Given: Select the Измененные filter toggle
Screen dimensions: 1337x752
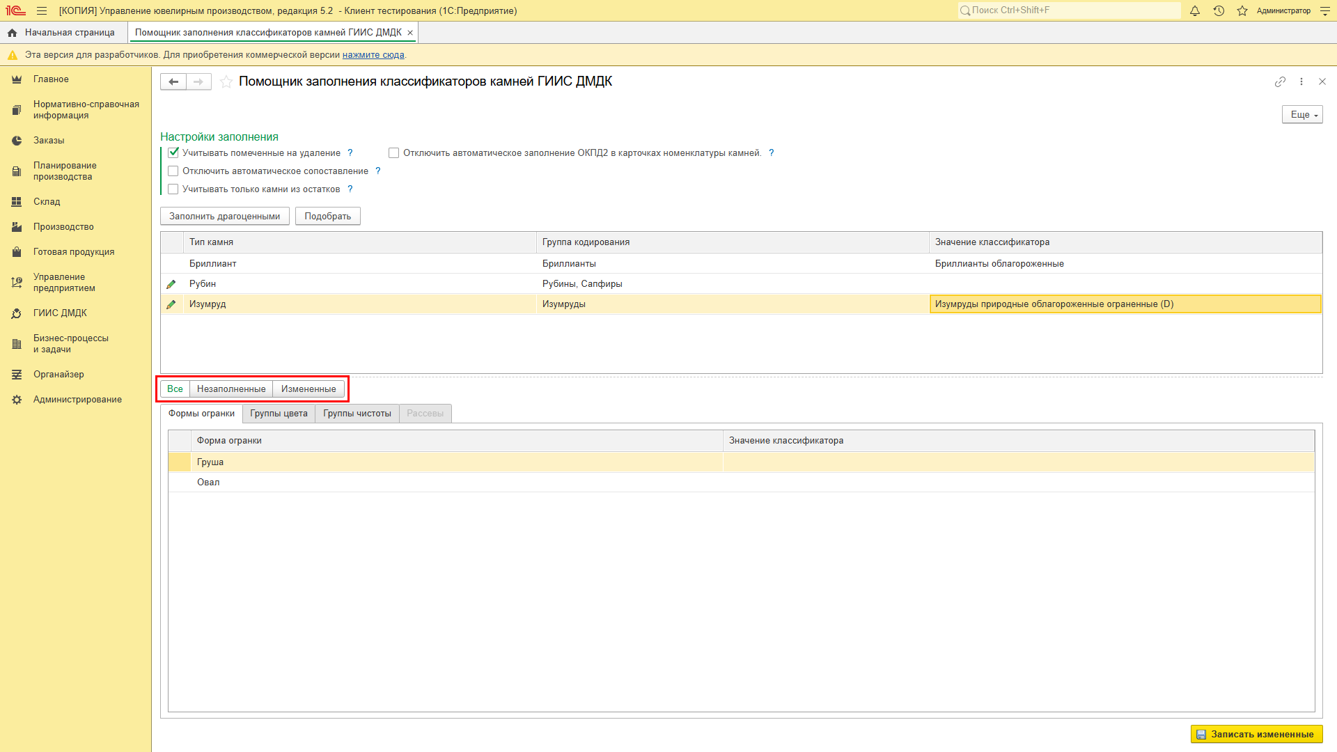Looking at the screenshot, I should (308, 389).
